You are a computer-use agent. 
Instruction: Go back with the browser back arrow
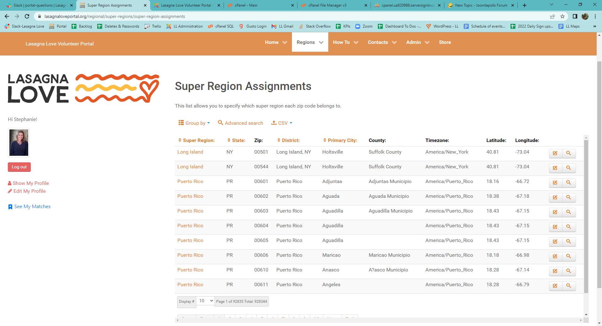(x=7, y=16)
